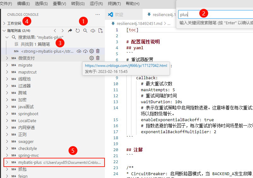
Task: Expand the 线程池 post item
Action: [7, 79]
